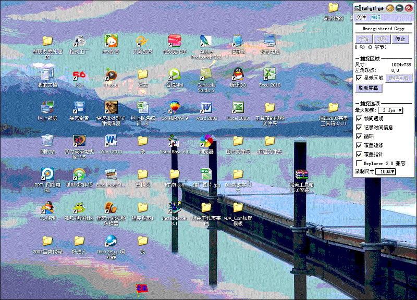Open the InstallMaster 8.1 desktop shortcut
Image resolution: width=417 pixels, height=300 pixels.
(175, 208)
